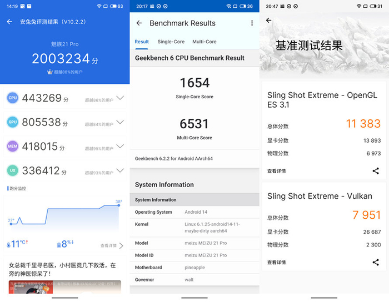This screenshot has height=302, width=389.
Task: Click the green UX score icon
Action: [x=12, y=170]
